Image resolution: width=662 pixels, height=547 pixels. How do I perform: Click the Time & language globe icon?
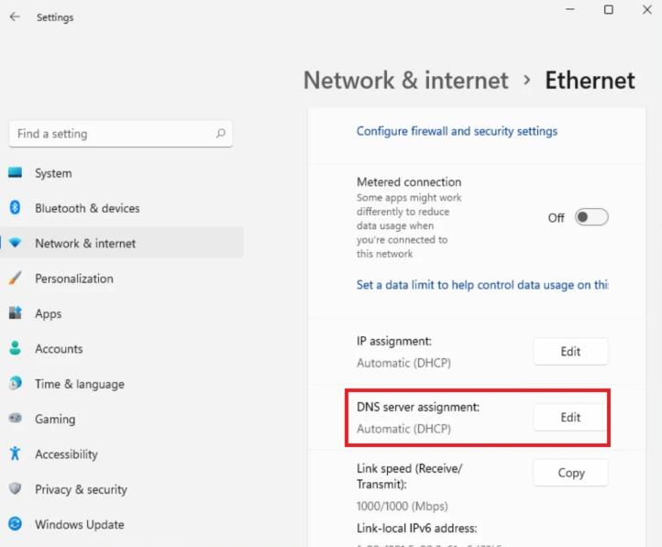click(x=15, y=384)
